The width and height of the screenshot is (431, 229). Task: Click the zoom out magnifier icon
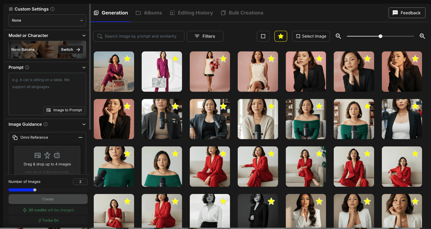click(338, 36)
